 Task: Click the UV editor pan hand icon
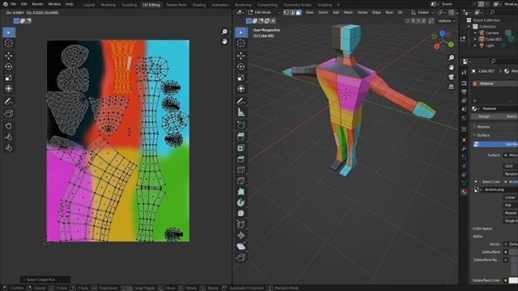pos(225,41)
